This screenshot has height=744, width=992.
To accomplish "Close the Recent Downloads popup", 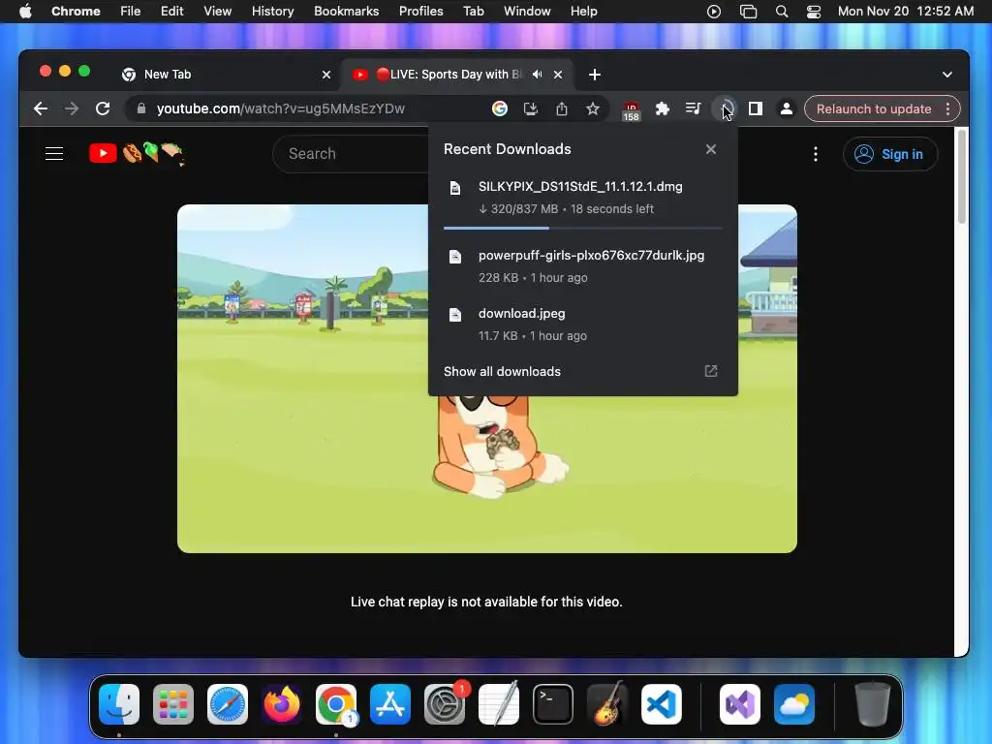I will pos(711,149).
